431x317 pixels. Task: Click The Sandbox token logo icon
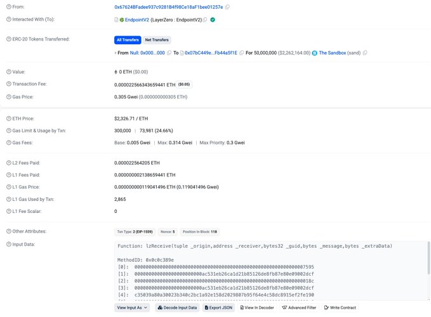click(x=314, y=53)
